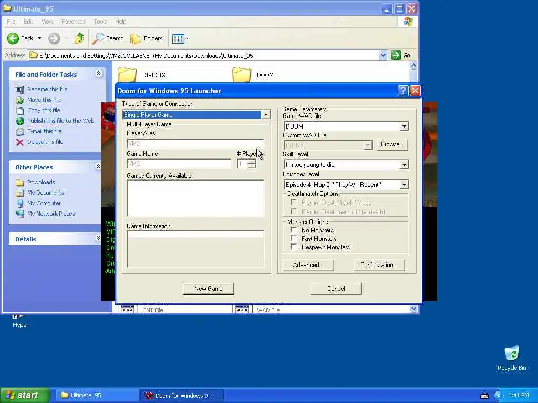Image resolution: width=538 pixels, height=403 pixels.
Task: Open the Help menu in Explorer
Action: 120,22
